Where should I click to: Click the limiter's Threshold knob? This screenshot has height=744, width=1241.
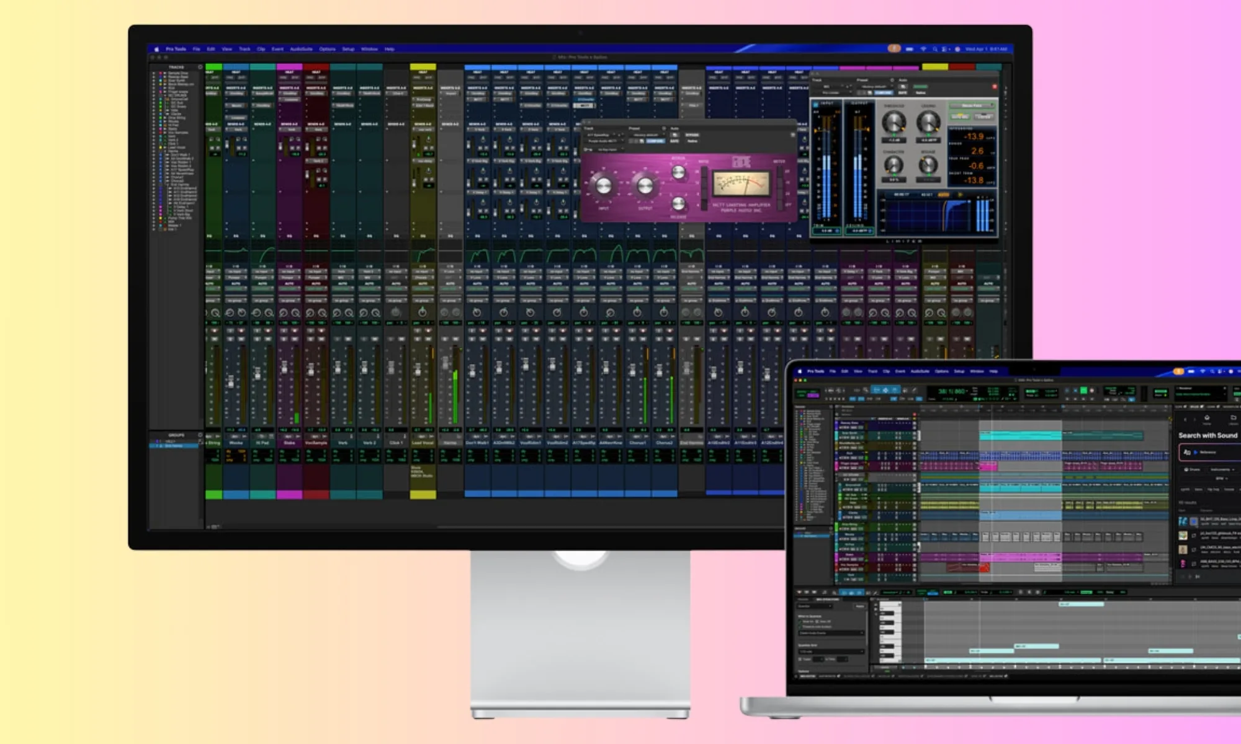coord(894,122)
